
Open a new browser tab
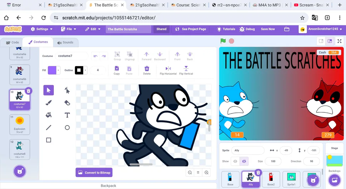tap(339, 5)
